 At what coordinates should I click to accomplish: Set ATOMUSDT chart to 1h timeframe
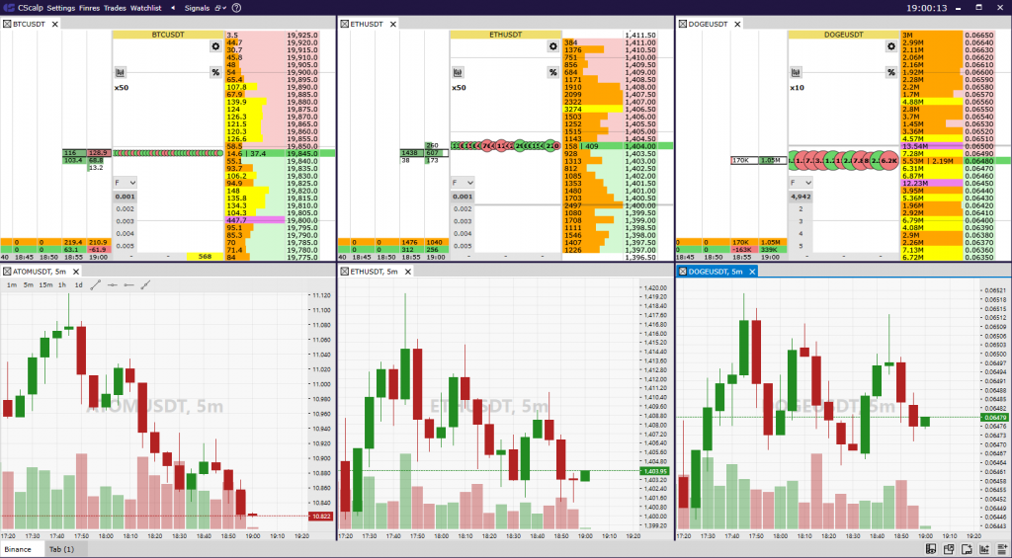click(x=62, y=285)
